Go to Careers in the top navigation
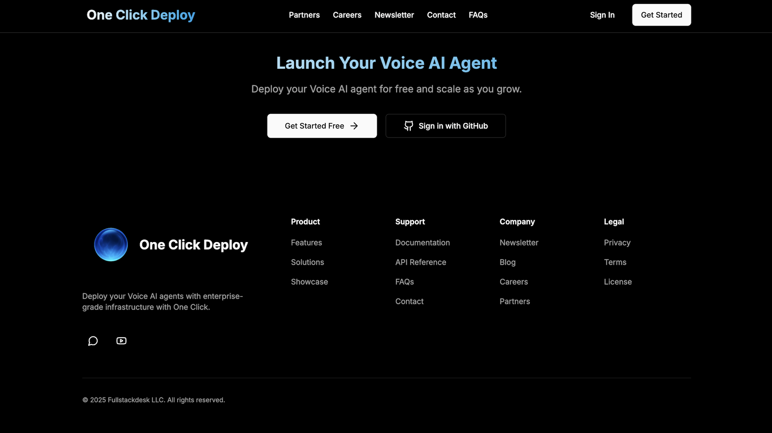The width and height of the screenshot is (772, 433). pyautogui.click(x=347, y=15)
